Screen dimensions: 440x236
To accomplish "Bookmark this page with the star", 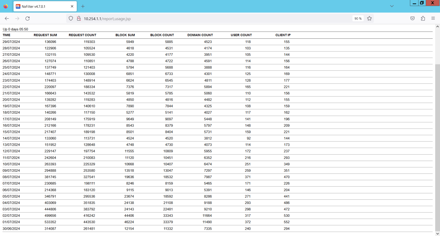I will [x=369, y=19].
